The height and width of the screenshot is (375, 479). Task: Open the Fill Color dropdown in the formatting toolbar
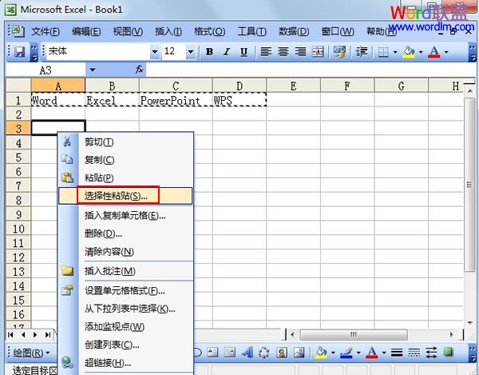click(421, 52)
